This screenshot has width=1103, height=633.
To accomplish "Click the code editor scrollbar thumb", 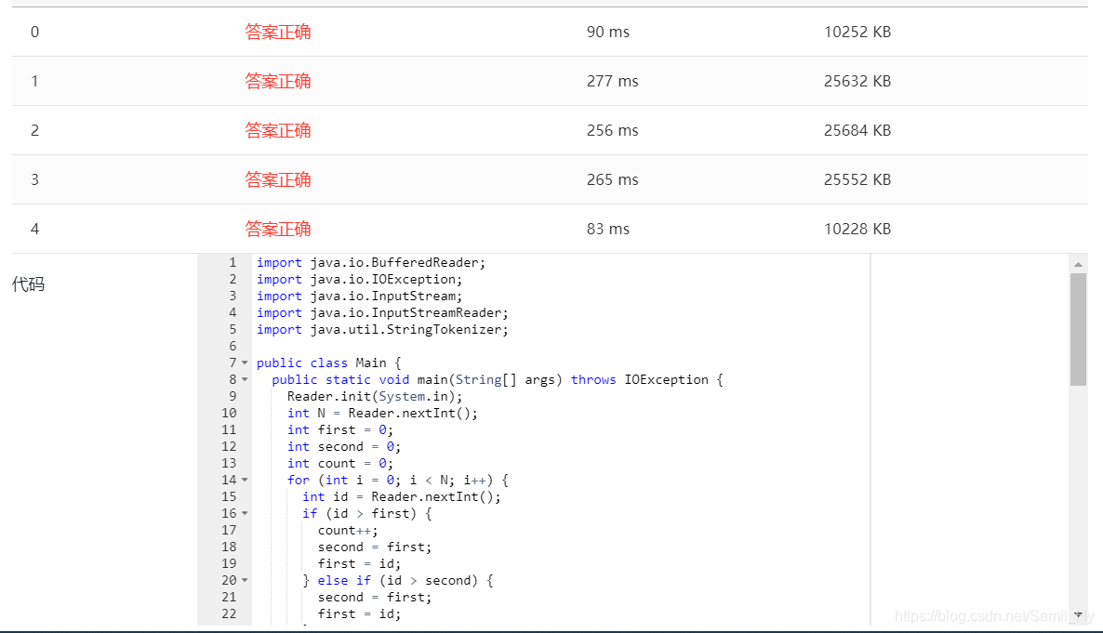I will coord(1079,330).
